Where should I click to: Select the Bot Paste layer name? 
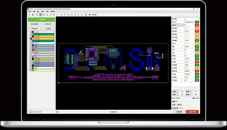[x=44, y=61]
